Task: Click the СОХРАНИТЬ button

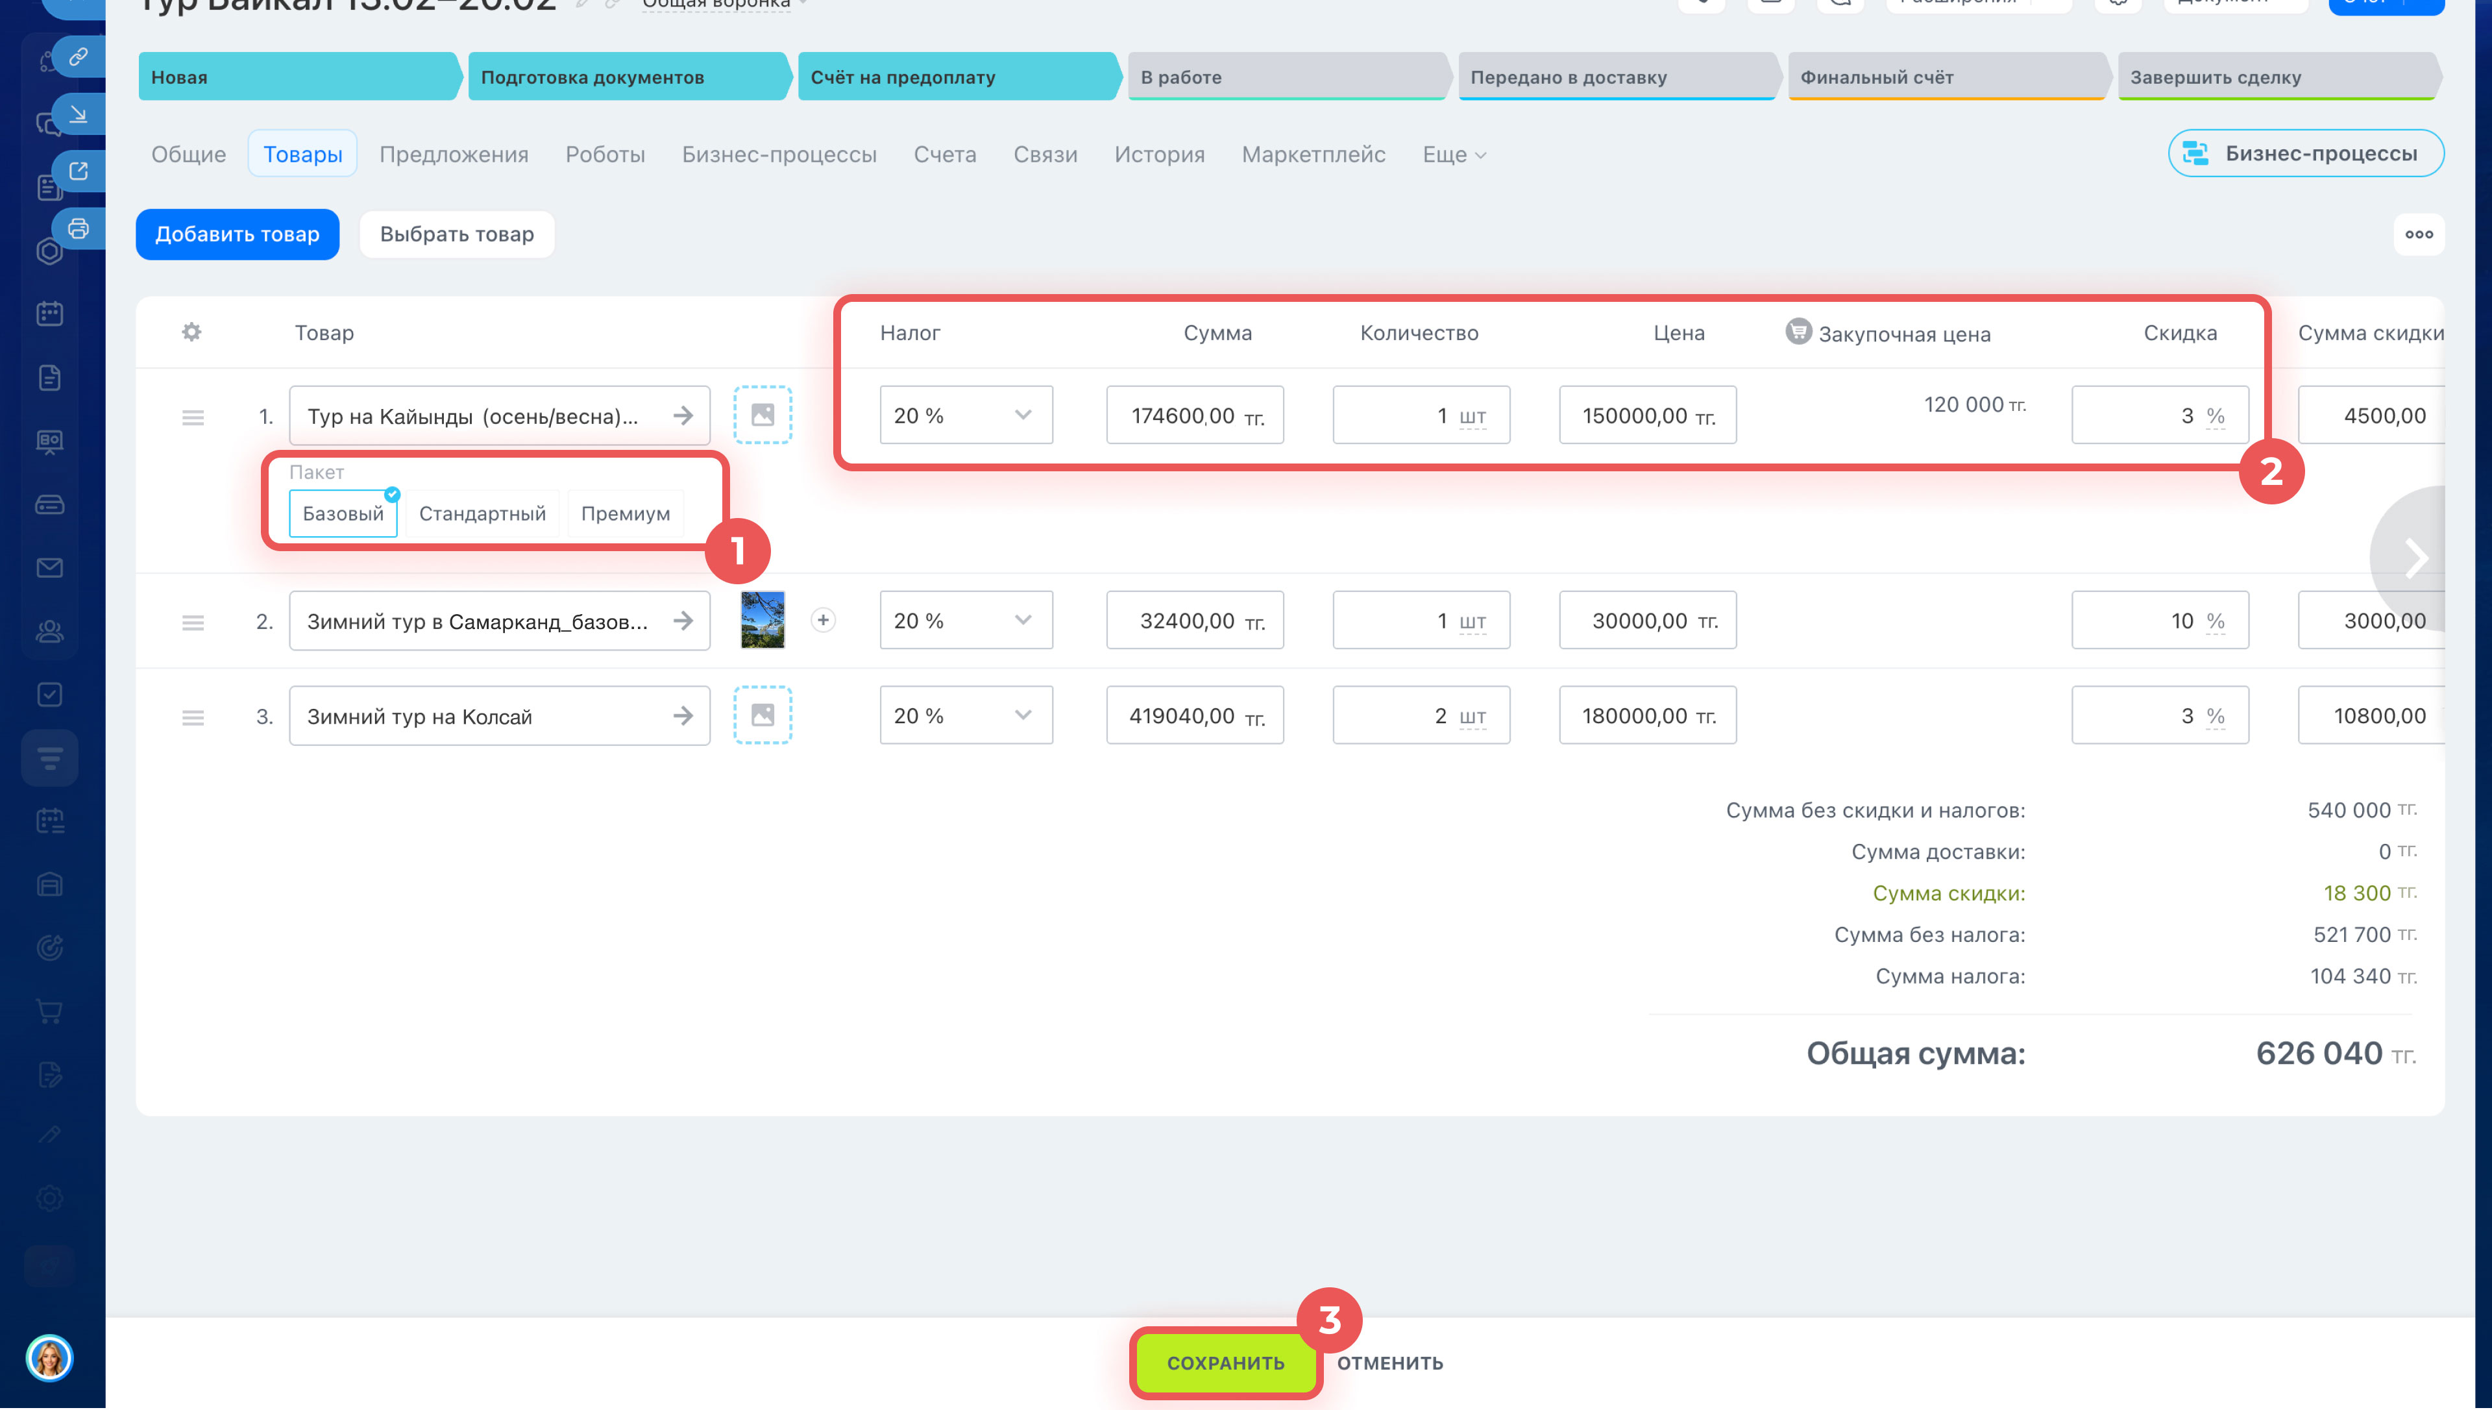Action: click(1225, 1363)
